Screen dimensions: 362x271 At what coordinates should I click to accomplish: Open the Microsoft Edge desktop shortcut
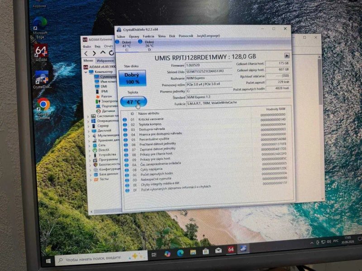click(x=40, y=28)
